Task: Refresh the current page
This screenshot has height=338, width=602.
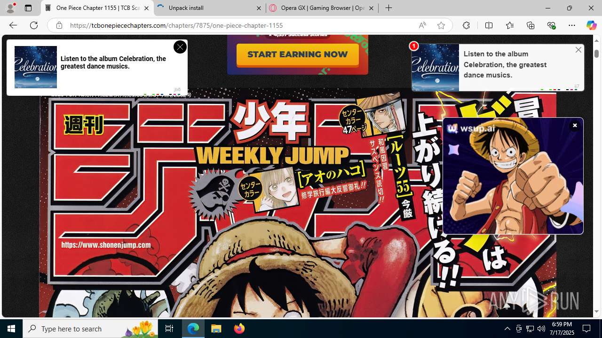Action: 34,25
